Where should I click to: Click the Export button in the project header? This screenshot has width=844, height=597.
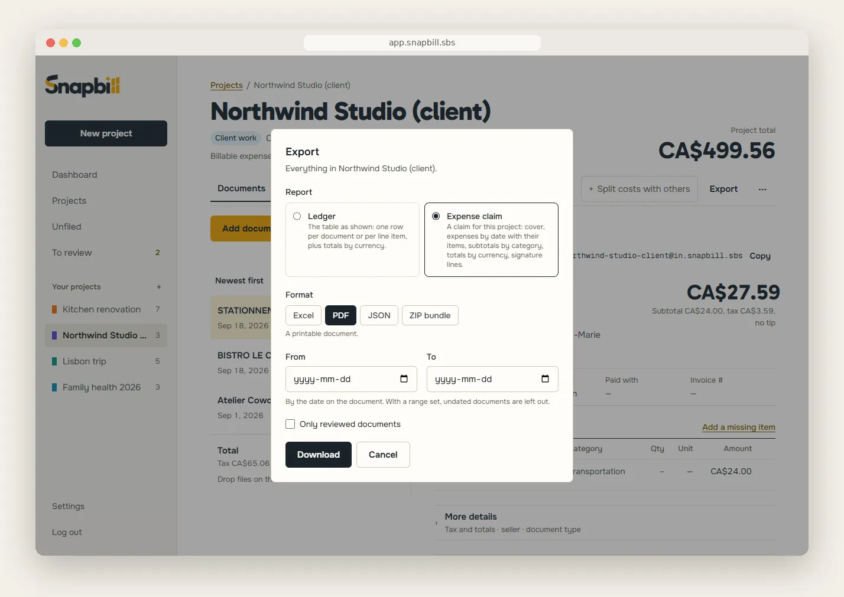point(723,189)
